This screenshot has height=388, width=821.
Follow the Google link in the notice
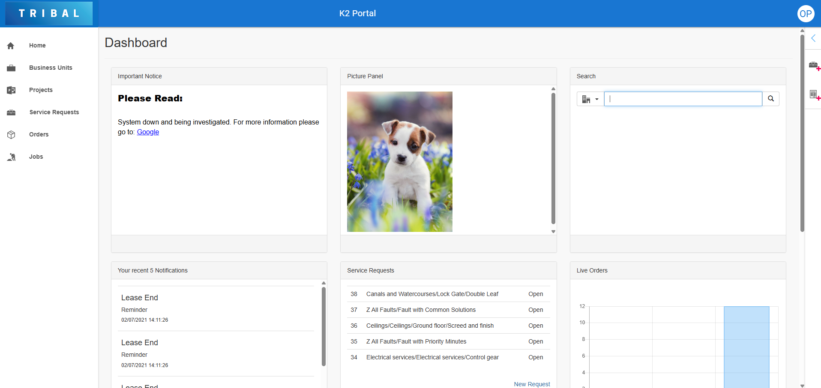148,132
